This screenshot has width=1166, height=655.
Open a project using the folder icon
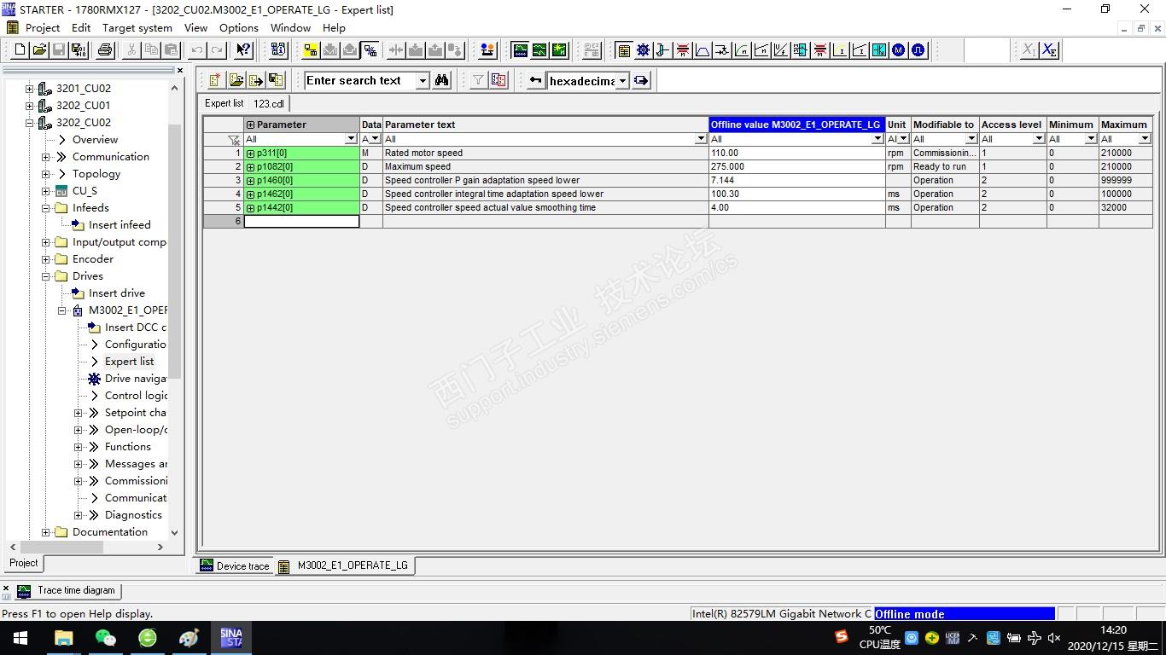click(40, 50)
